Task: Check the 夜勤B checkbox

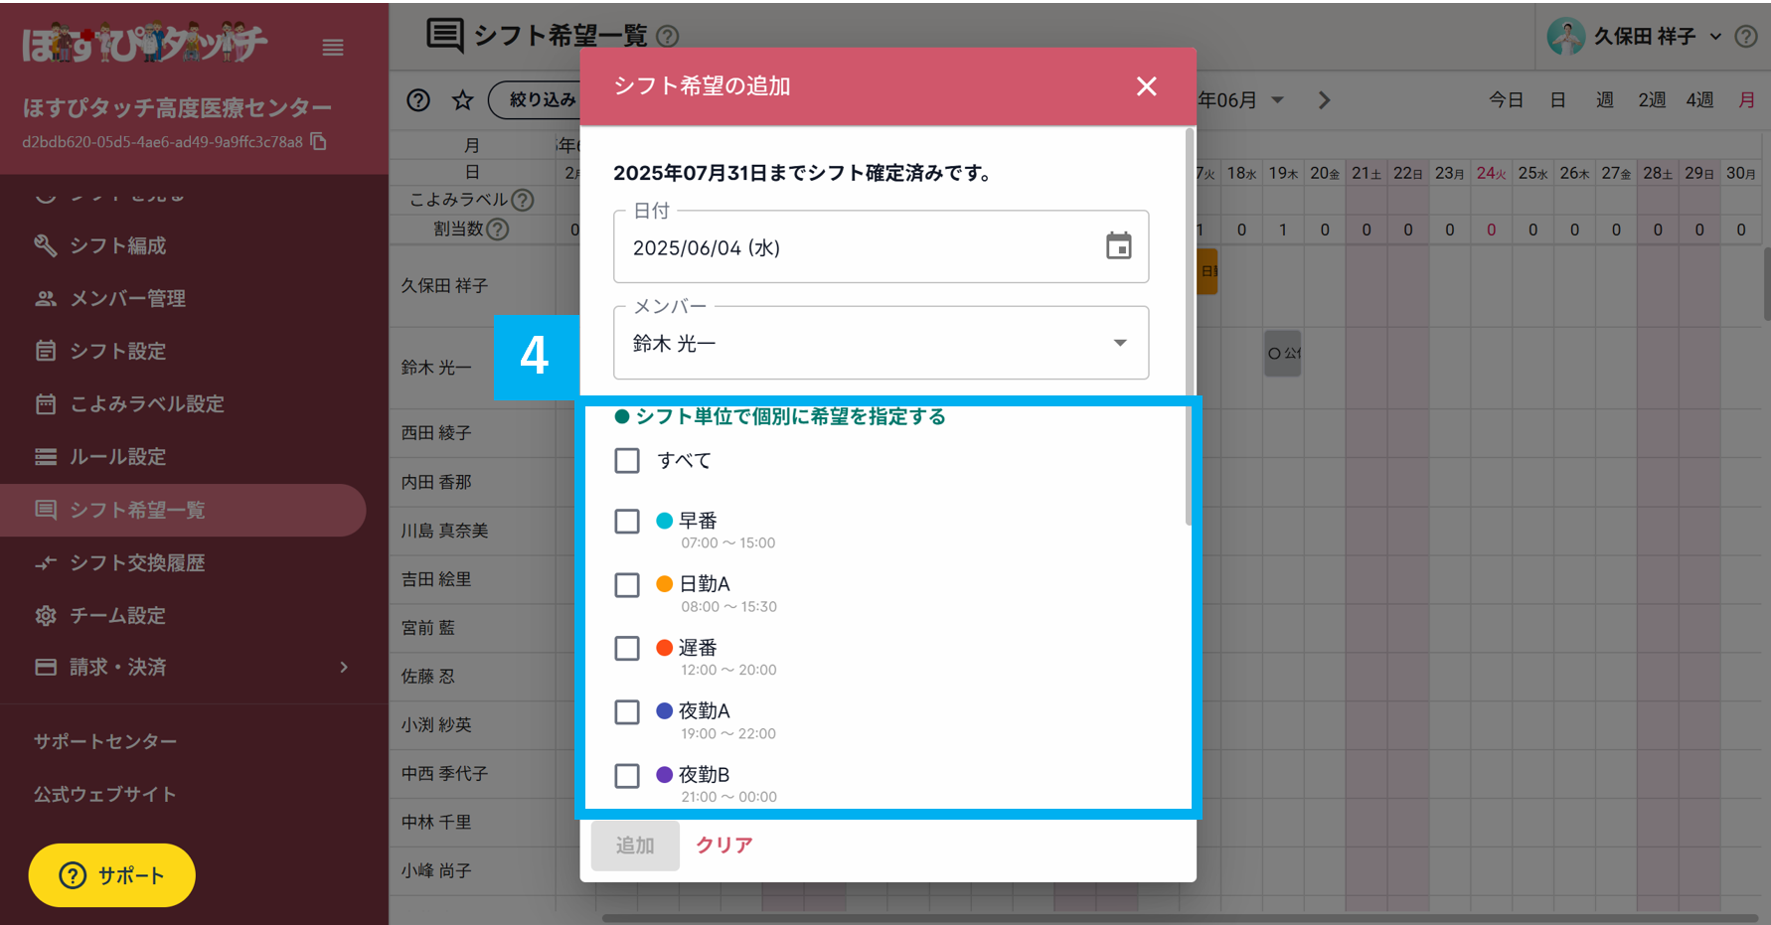Action: point(626,775)
